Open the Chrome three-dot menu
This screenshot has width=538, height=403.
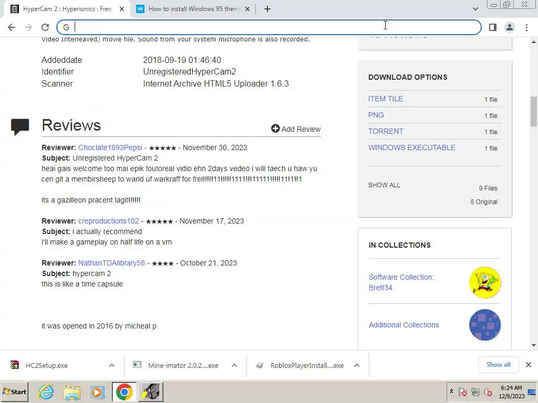coord(526,27)
